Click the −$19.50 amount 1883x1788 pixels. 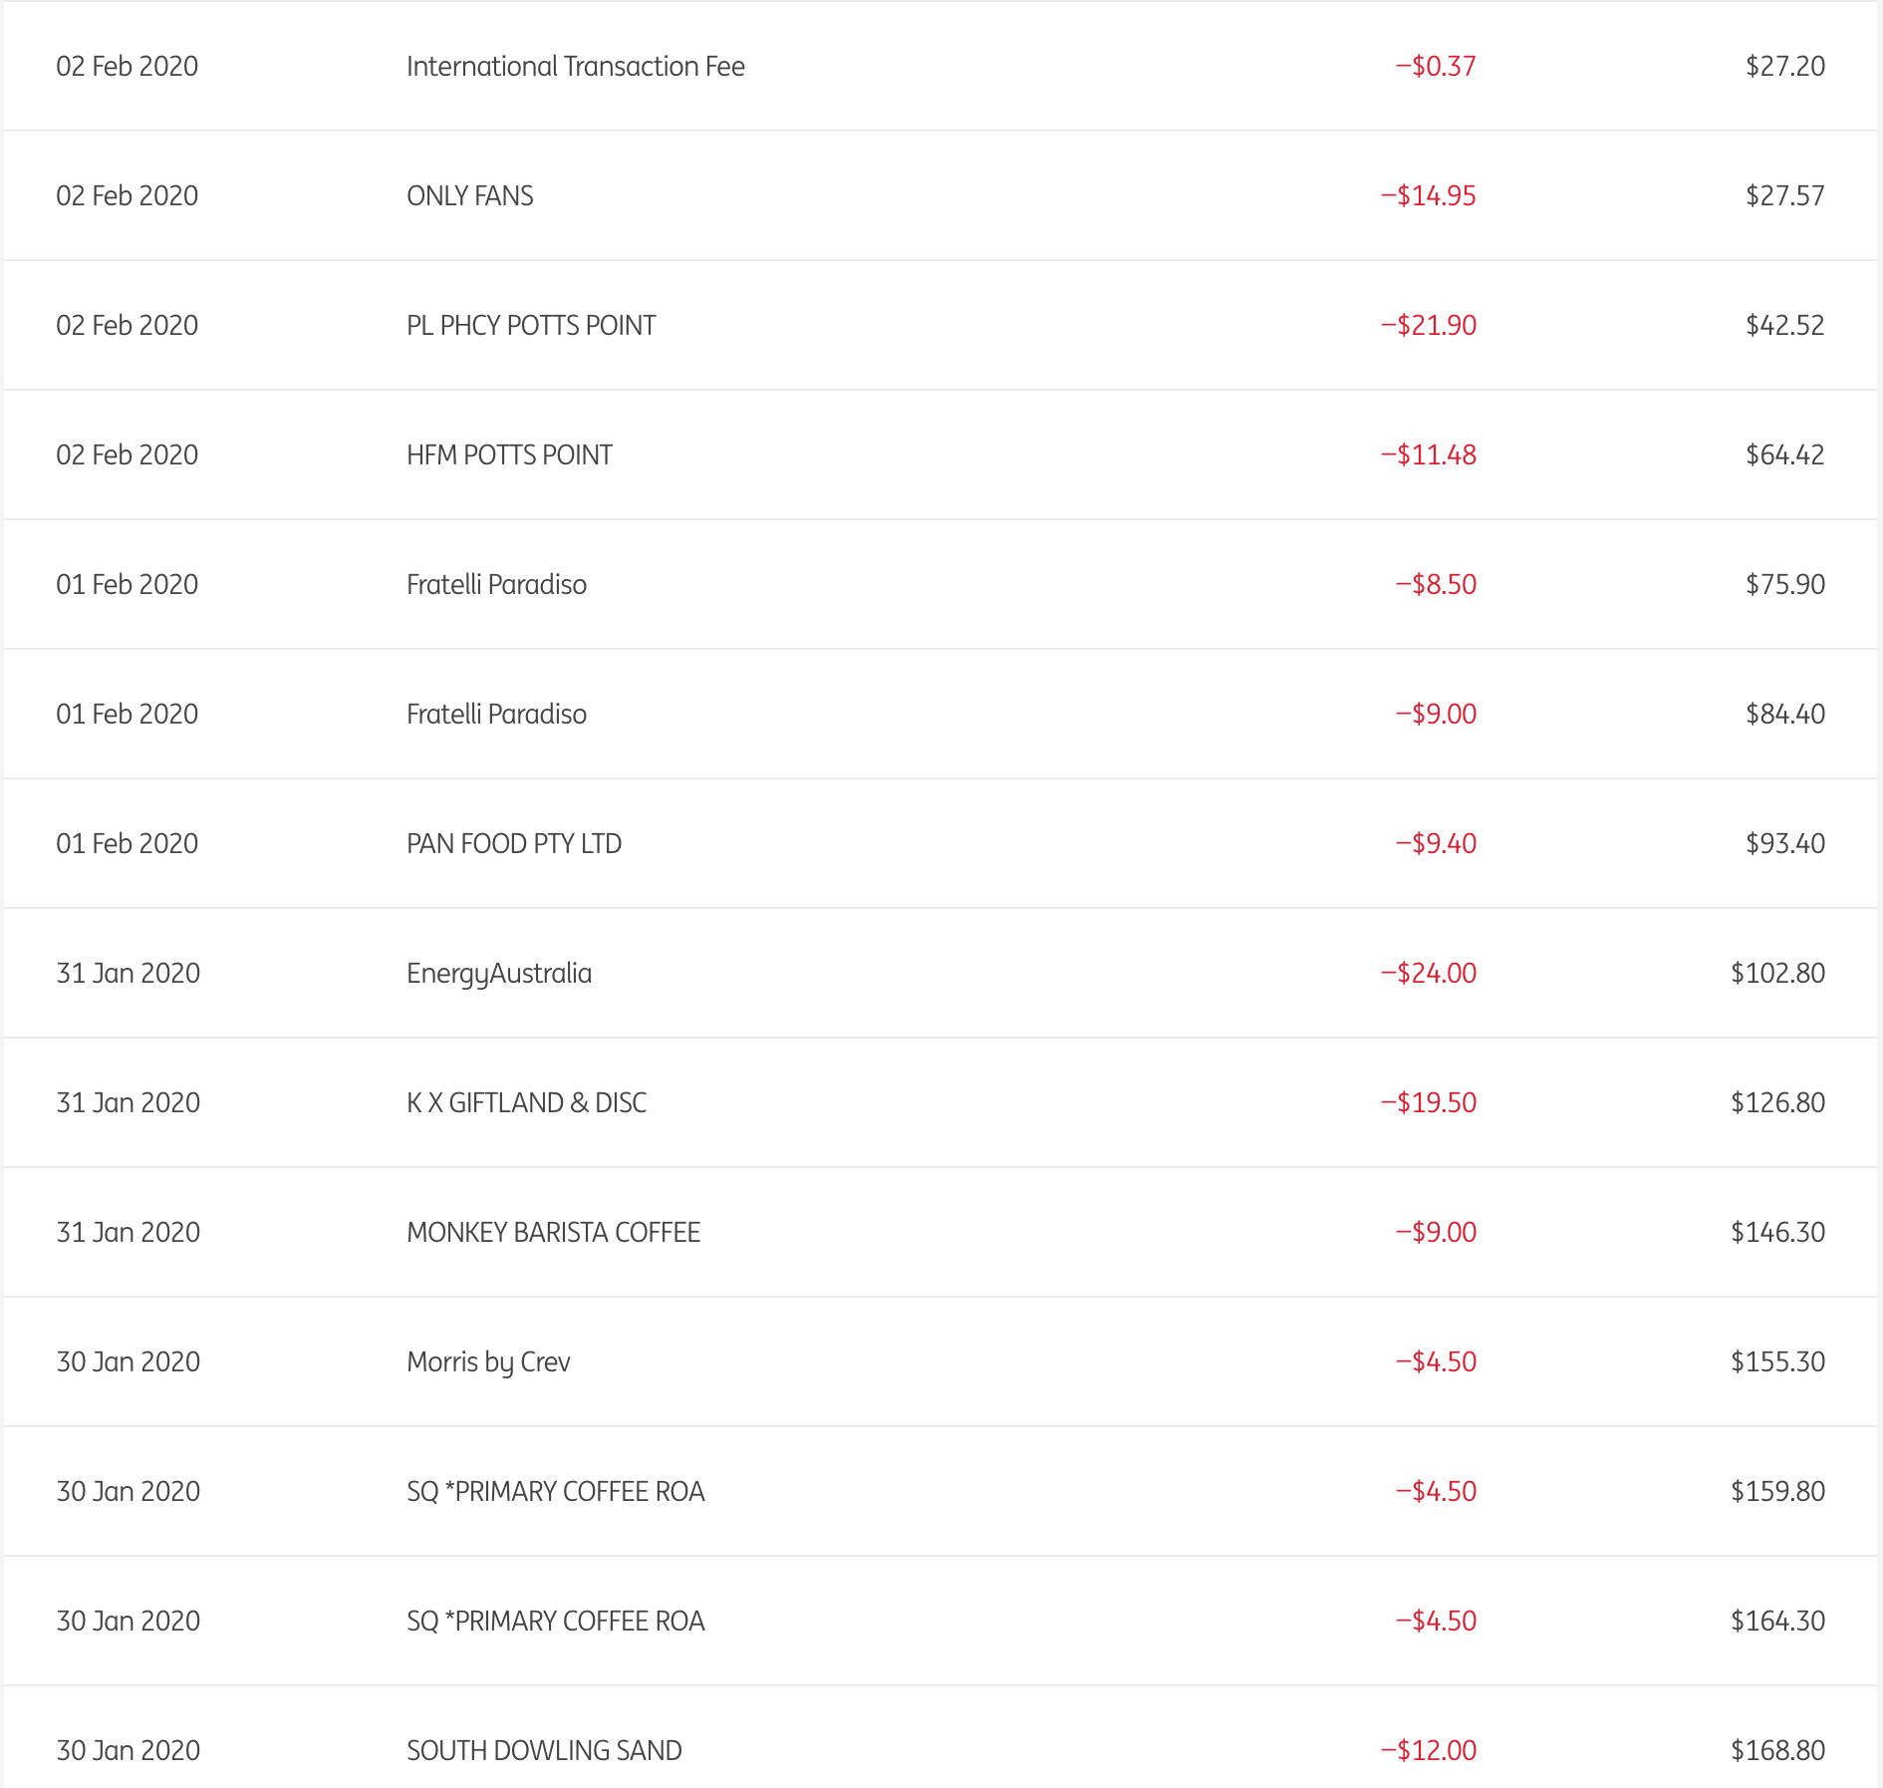click(x=1428, y=1103)
